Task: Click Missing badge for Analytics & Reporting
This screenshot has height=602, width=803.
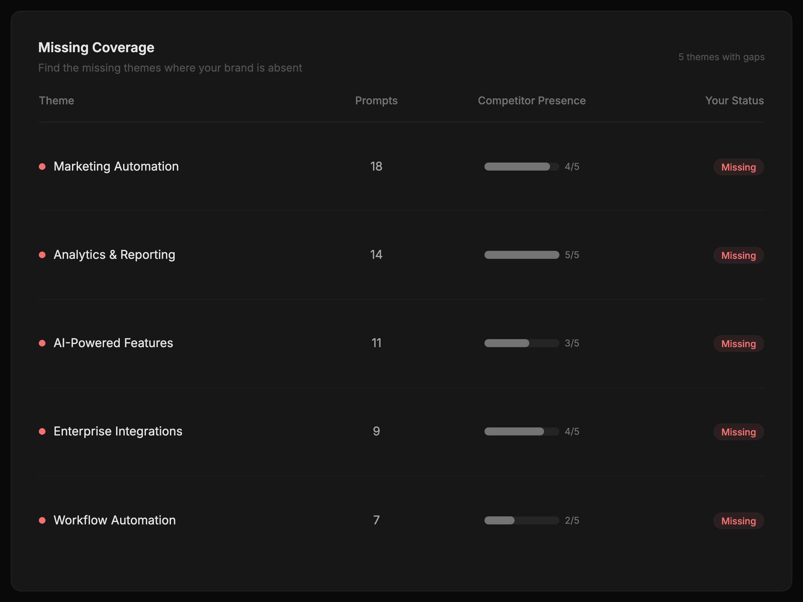Action: pos(738,256)
